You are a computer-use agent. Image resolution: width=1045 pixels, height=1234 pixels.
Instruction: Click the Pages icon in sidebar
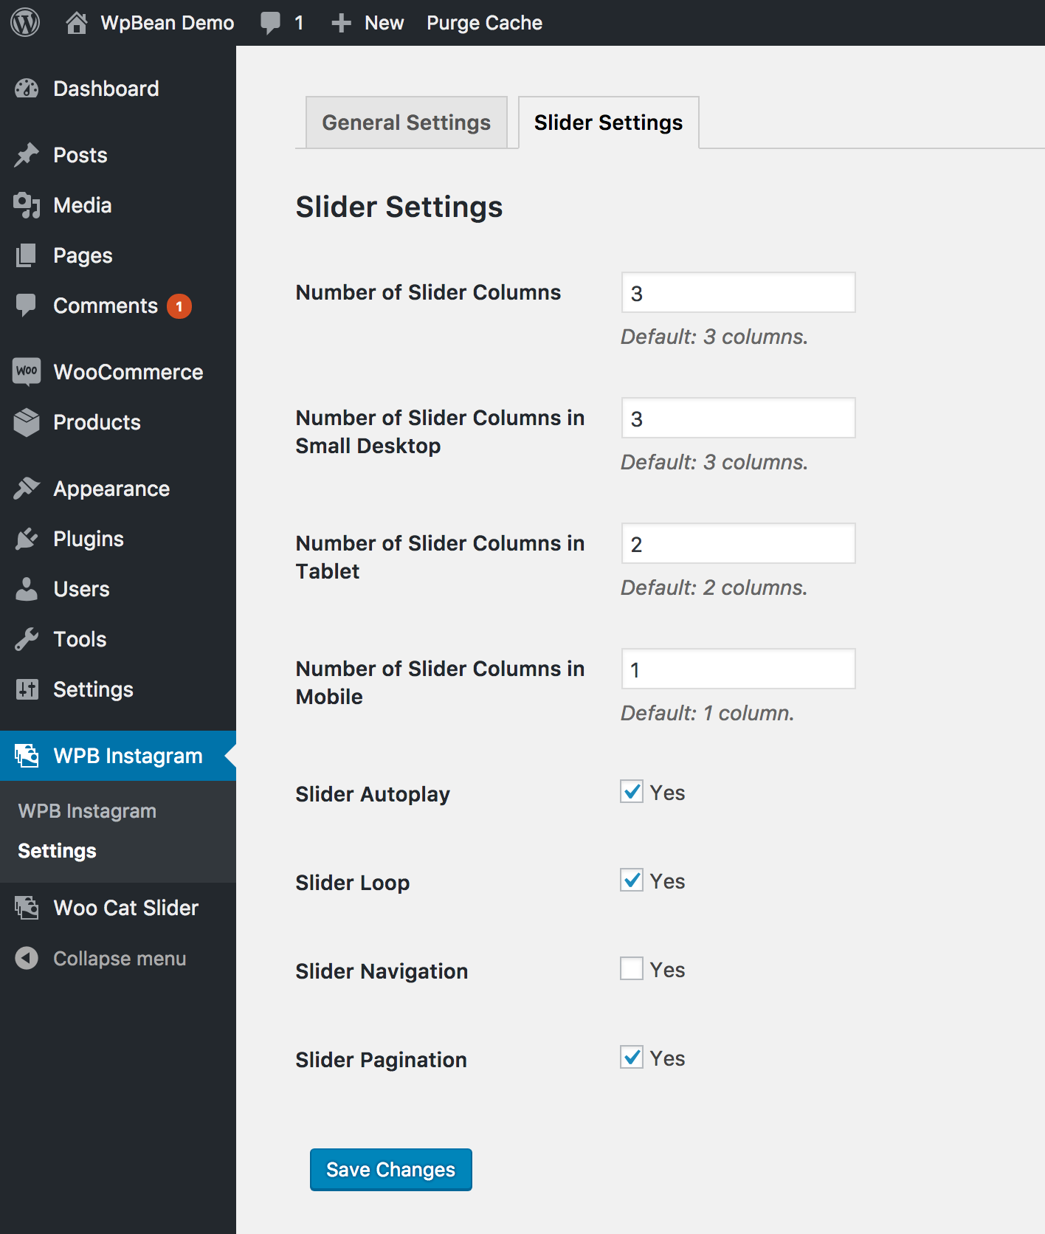click(x=27, y=255)
